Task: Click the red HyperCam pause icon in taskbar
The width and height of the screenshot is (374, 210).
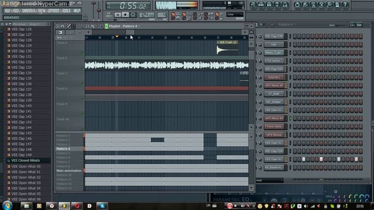Action: (230, 206)
